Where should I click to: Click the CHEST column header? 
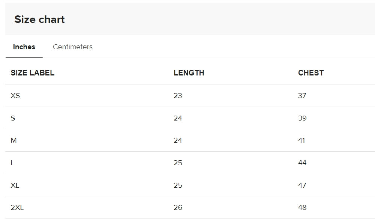click(x=311, y=73)
